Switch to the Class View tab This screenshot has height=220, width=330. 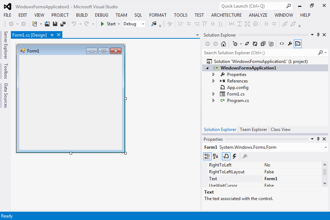tap(280, 130)
